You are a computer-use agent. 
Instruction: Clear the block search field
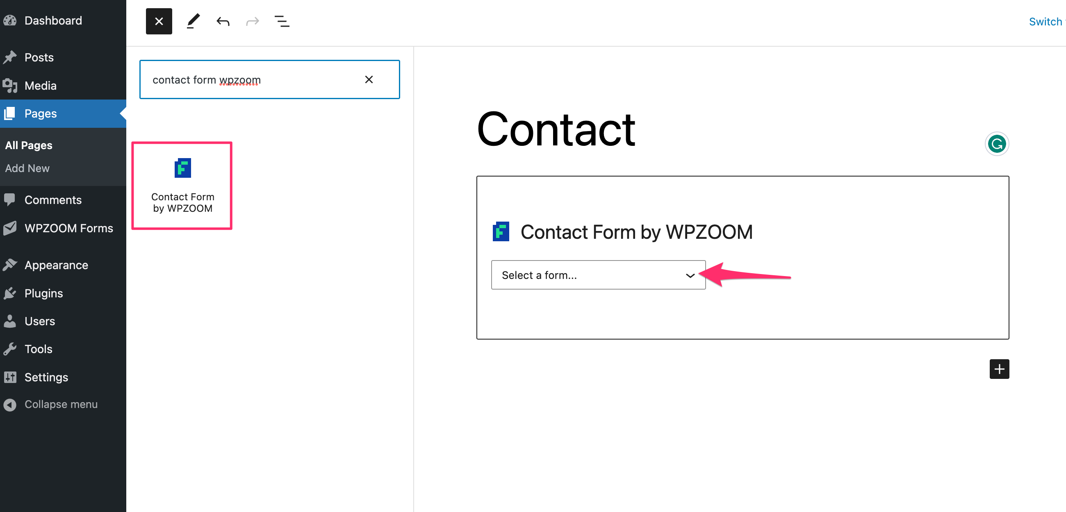click(369, 79)
